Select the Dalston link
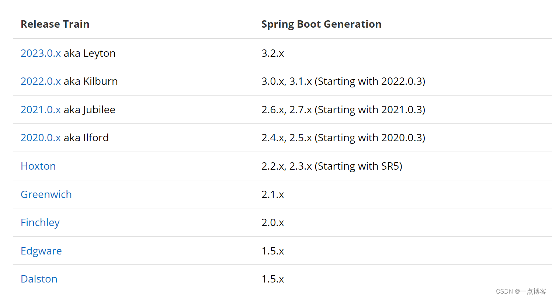 [39, 279]
